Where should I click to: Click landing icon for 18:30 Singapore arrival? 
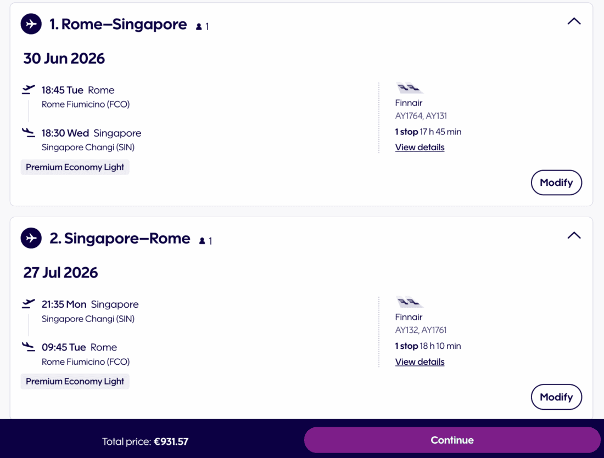(29, 132)
